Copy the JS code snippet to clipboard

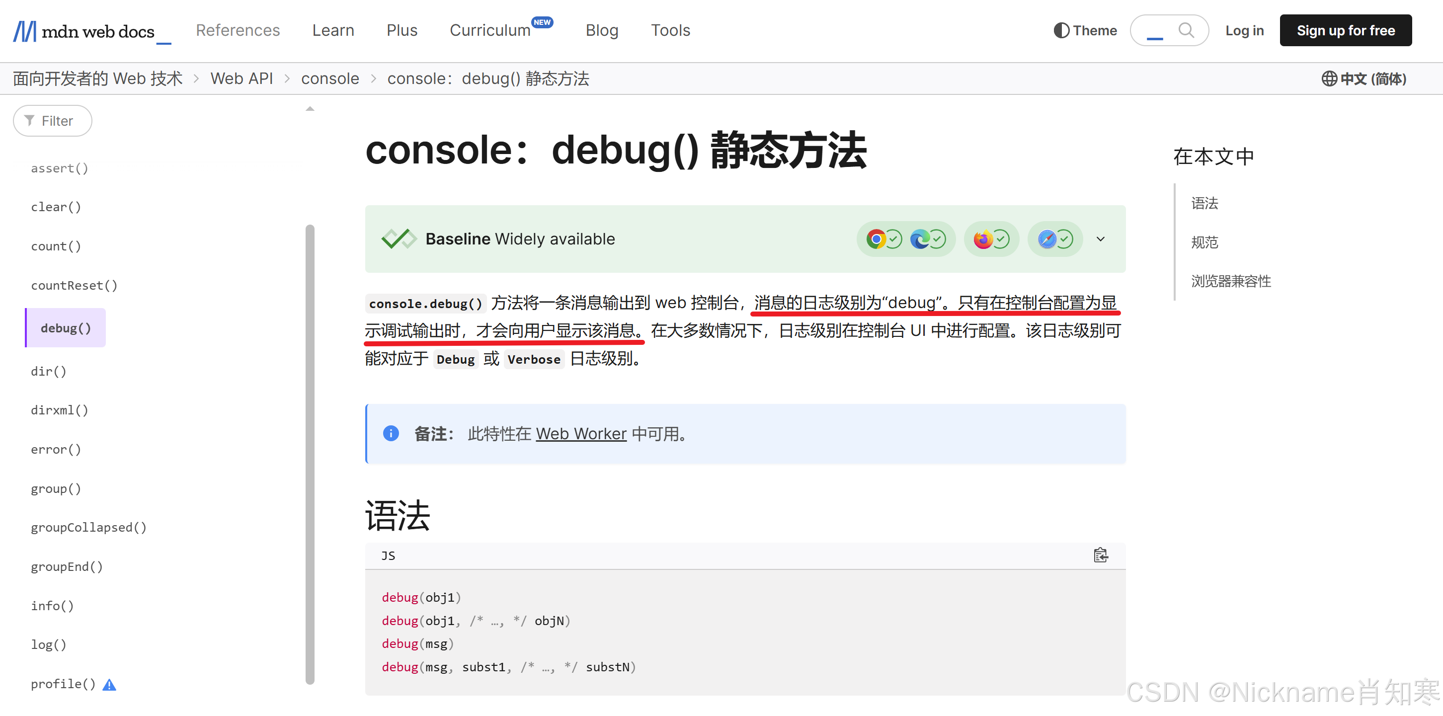coord(1100,555)
